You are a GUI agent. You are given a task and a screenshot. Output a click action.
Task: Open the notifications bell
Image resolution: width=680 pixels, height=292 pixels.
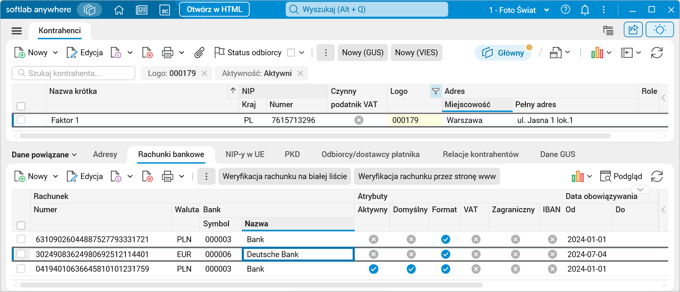(585, 10)
